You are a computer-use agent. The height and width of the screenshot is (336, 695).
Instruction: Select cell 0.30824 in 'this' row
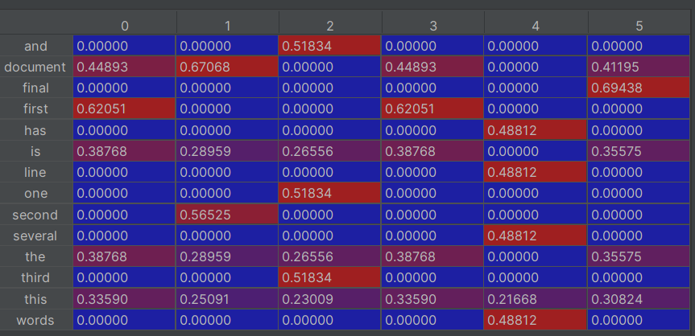639,299
